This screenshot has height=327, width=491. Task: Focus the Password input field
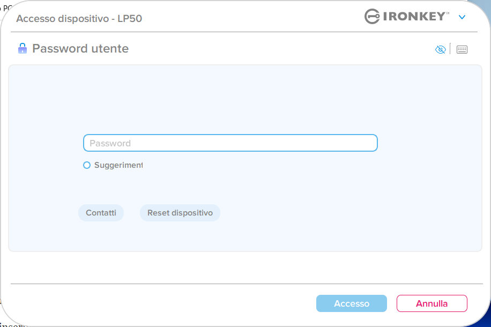click(230, 143)
